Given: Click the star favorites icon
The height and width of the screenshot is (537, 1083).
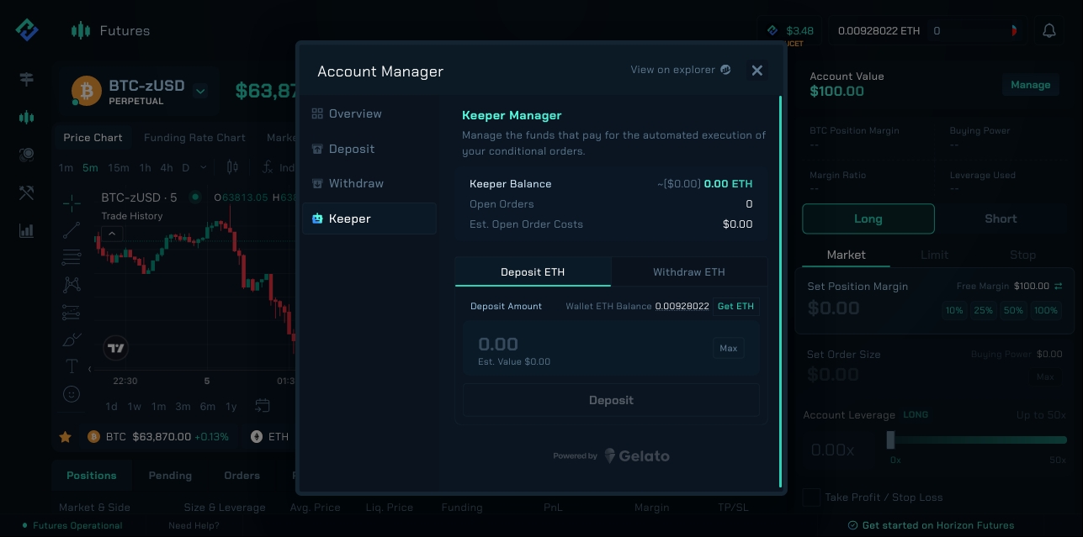Looking at the screenshot, I should click(65, 437).
